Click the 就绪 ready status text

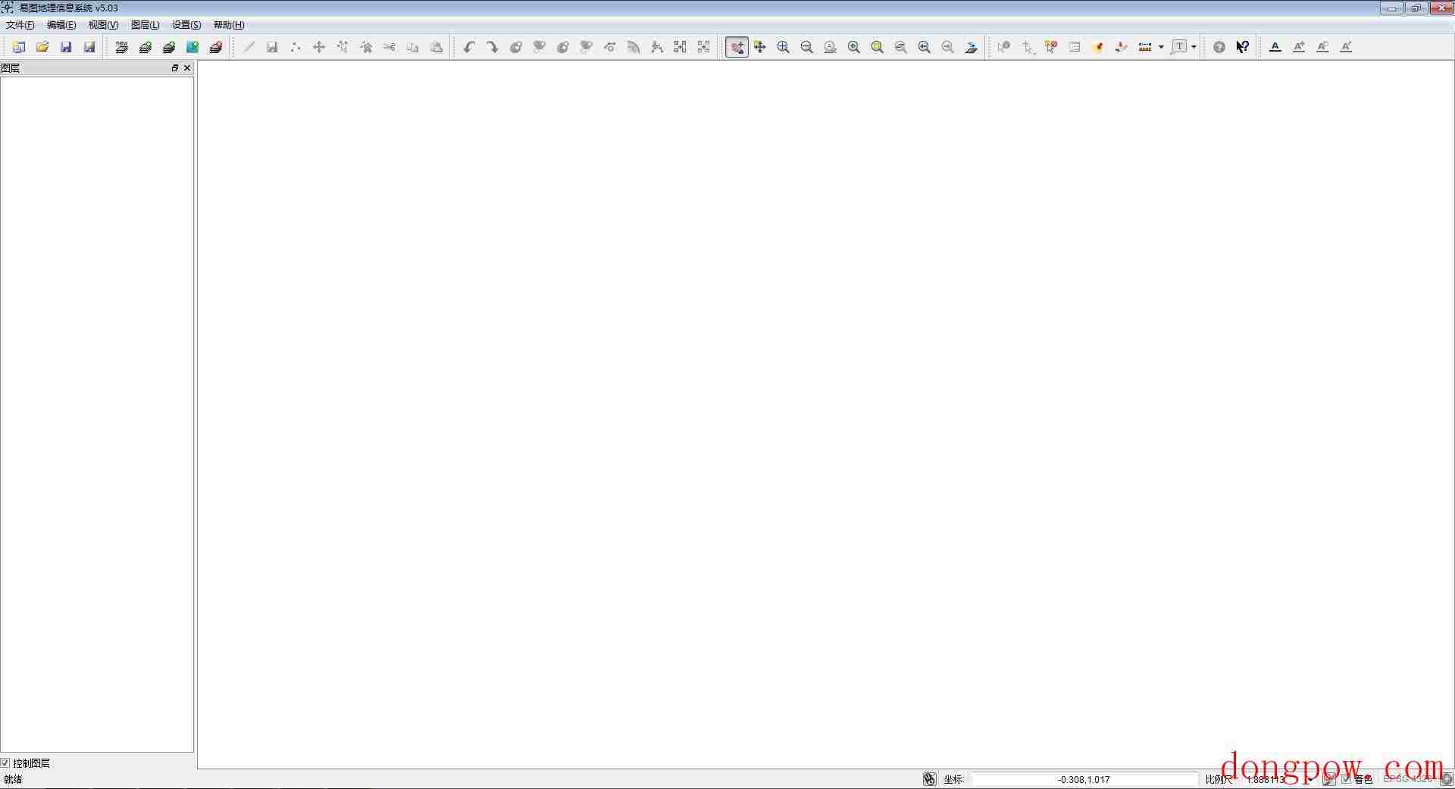[x=13, y=779]
